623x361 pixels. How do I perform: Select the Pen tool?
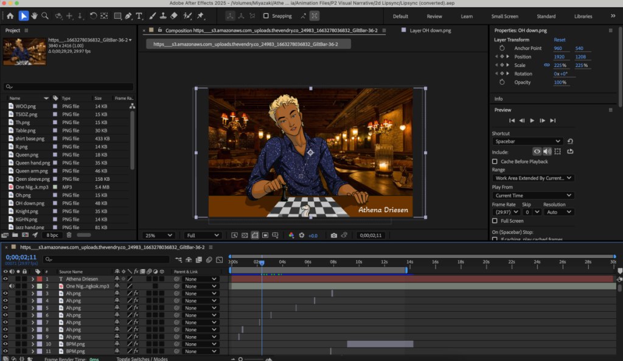(127, 16)
